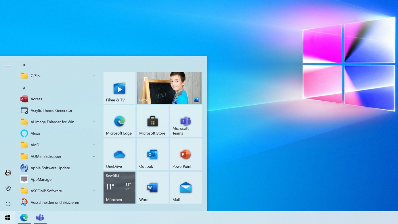Open the Fotos live tile

169,88
